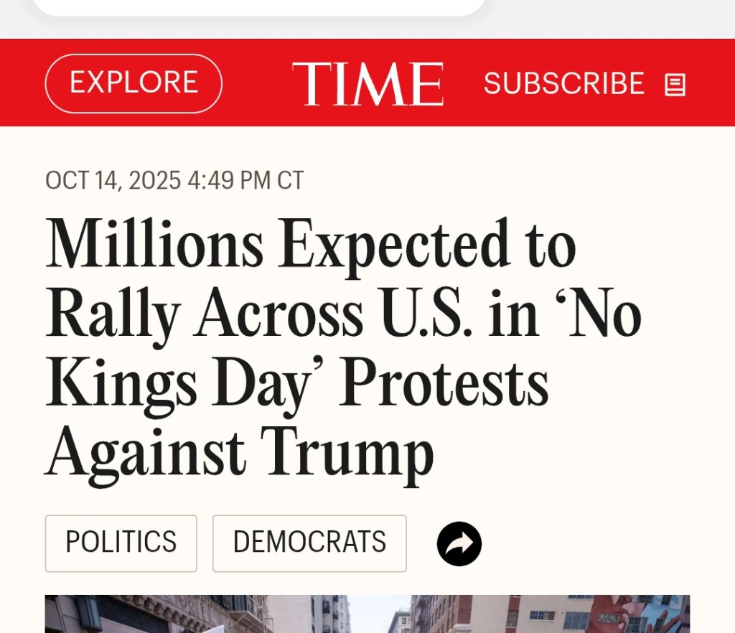Click the SUBSCRIBE link
Image resolution: width=735 pixels, height=633 pixels.
pos(563,84)
